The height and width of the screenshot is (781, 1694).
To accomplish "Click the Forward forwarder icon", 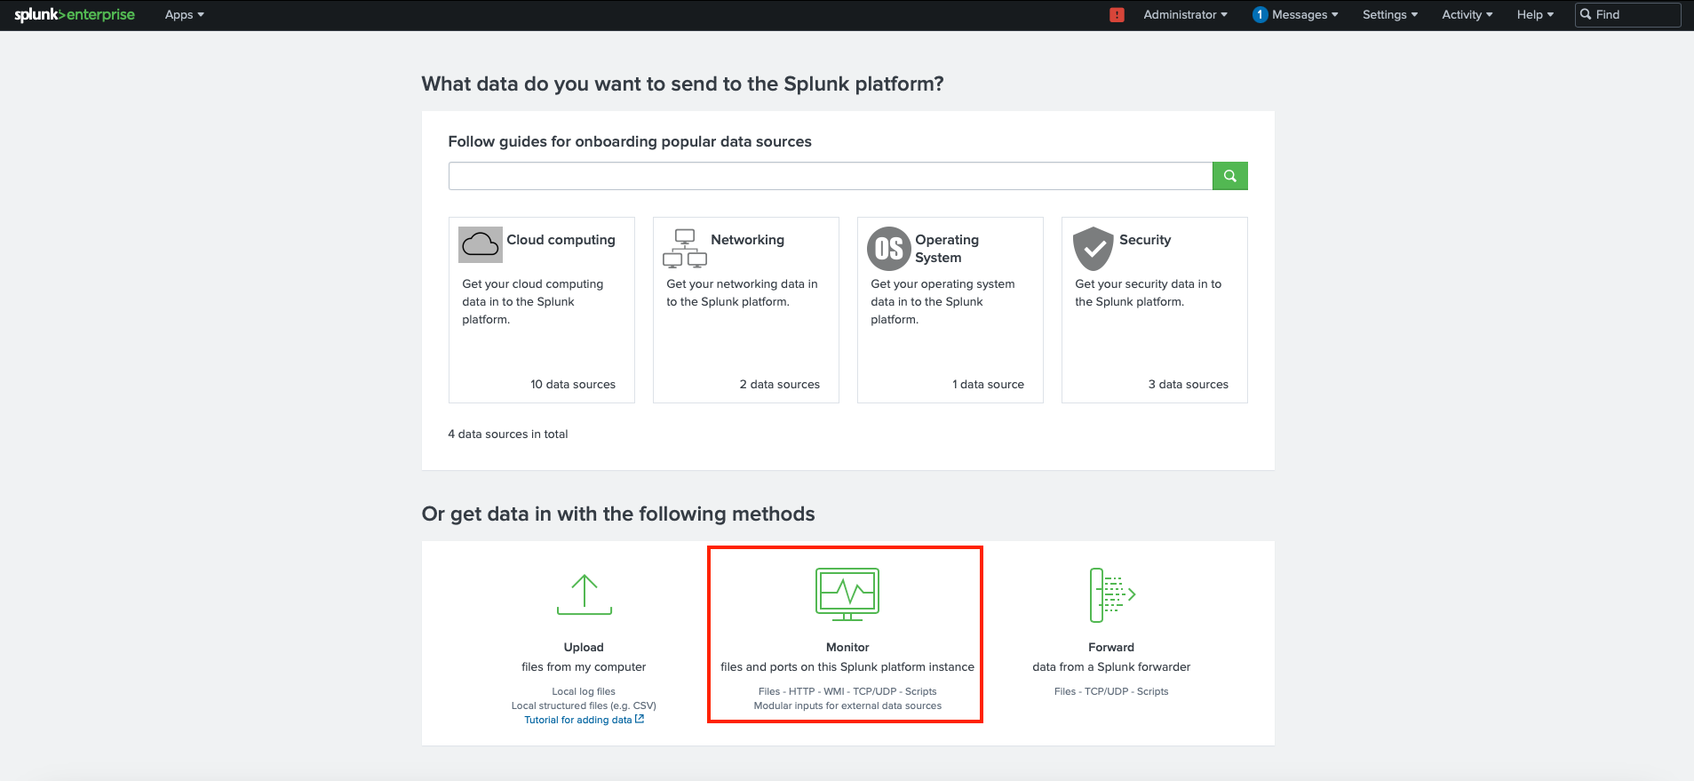I will coord(1112,595).
